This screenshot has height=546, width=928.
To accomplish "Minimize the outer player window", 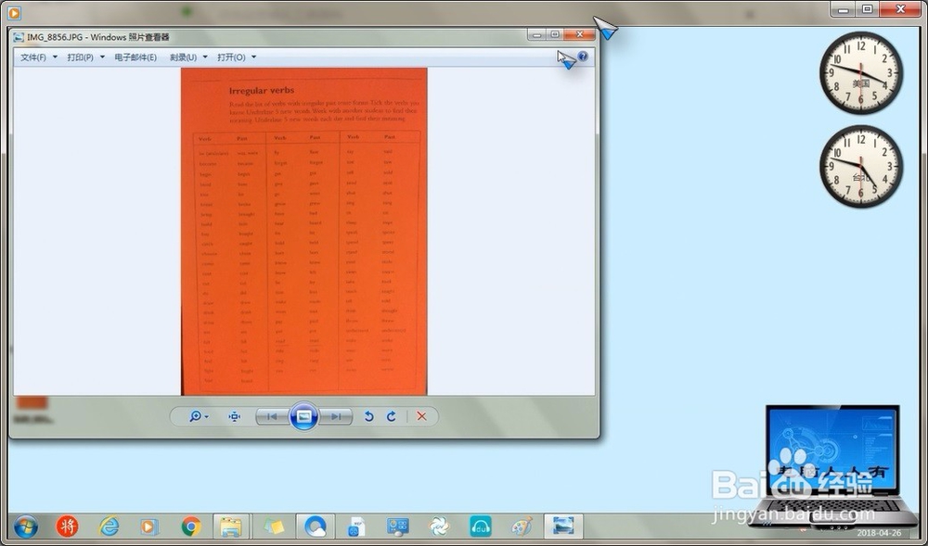I will click(844, 9).
